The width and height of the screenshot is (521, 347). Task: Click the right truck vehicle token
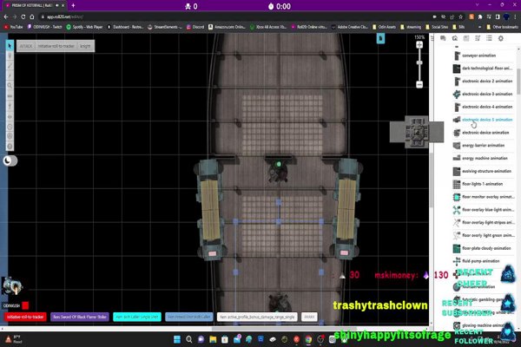pos(346,208)
